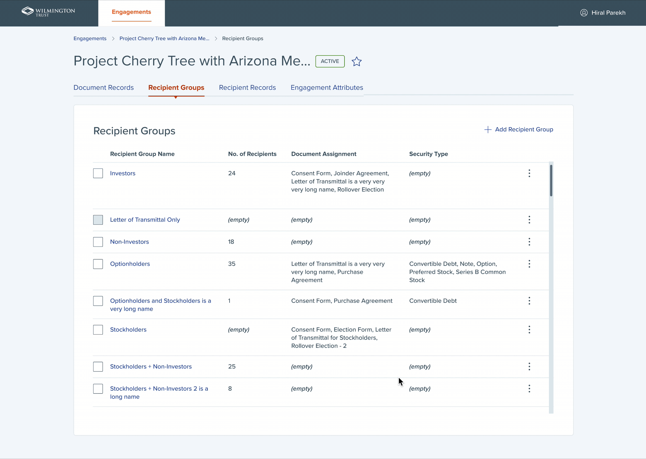The width and height of the screenshot is (646, 459).
Task: Click the ACTIVE status badge
Action: coord(330,61)
